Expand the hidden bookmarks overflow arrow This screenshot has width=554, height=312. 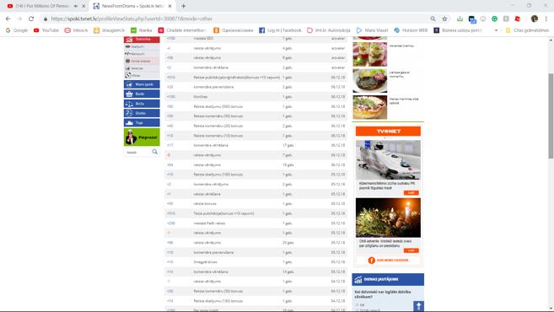coord(496,30)
